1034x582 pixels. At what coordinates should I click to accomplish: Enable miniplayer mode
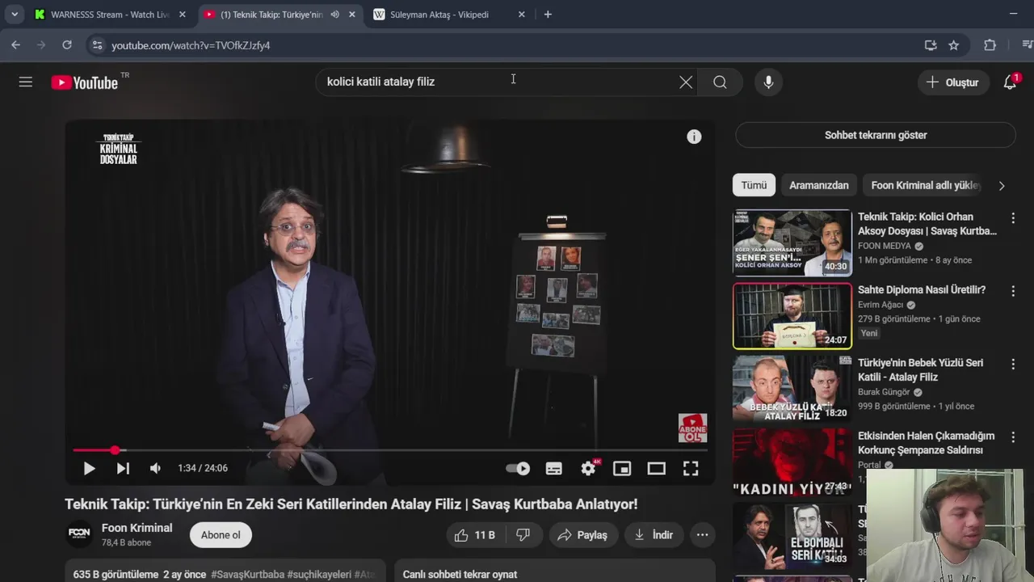point(622,468)
